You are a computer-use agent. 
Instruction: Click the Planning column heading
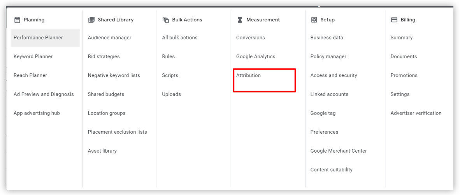34,20
